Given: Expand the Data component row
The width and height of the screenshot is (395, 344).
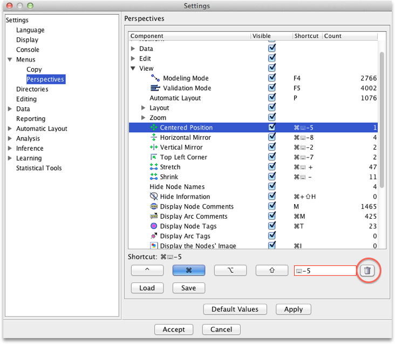Looking at the screenshot, I should (133, 49).
